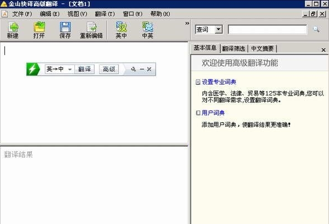Open the 帮助(H) menu
Viewport: 329px width, 224px height.
[160, 14]
